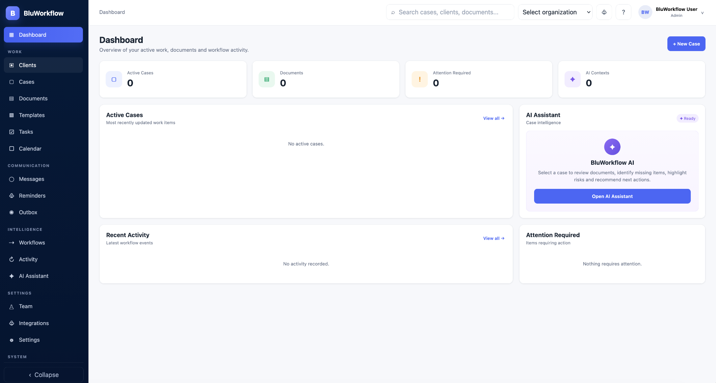Open Activity in the sidebar
Image resolution: width=716 pixels, height=383 pixels.
tap(43, 260)
